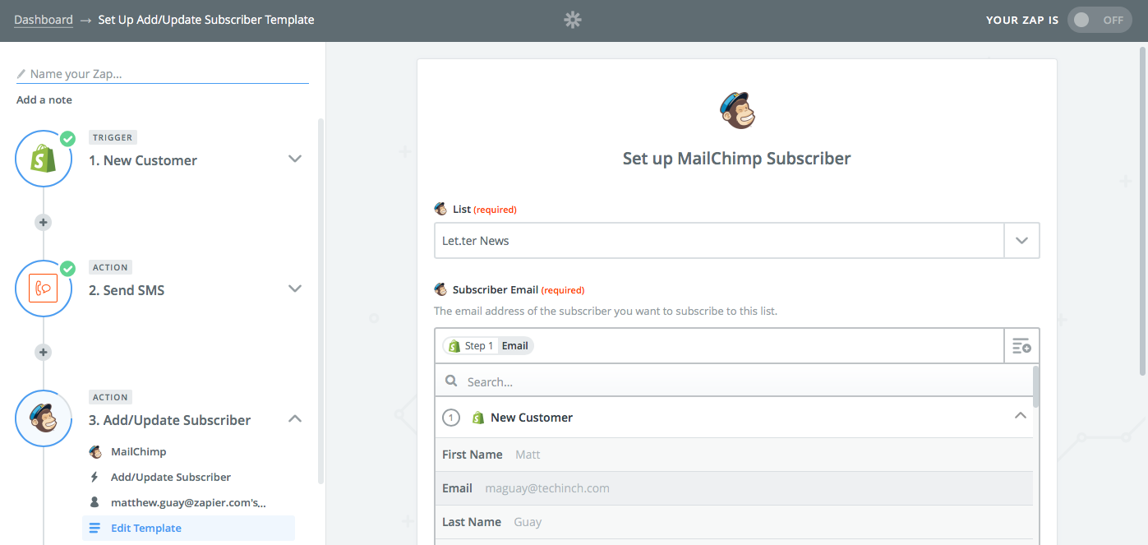This screenshot has height=545, width=1148.
Task: Click small MailChimp icon in sub-step list
Action: point(95,451)
